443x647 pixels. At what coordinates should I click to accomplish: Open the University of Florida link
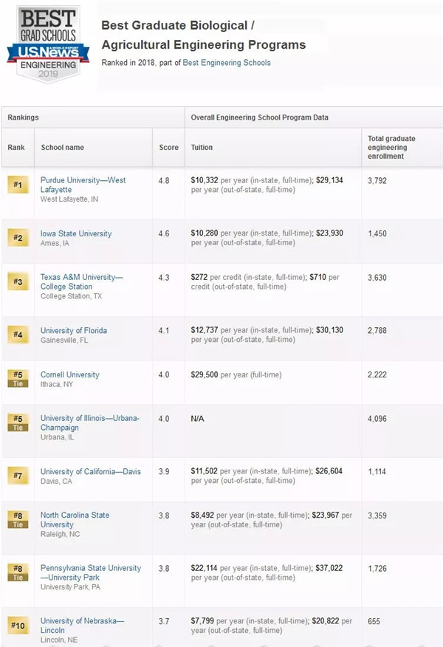tap(74, 330)
